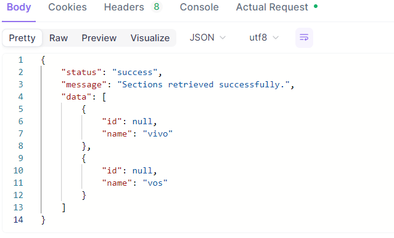Select the Pretty view mode
394x238 pixels.
point(22,38)
